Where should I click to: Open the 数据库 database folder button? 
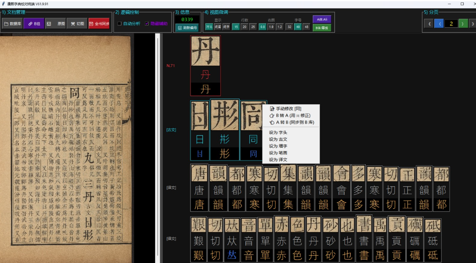click(12, 24)
